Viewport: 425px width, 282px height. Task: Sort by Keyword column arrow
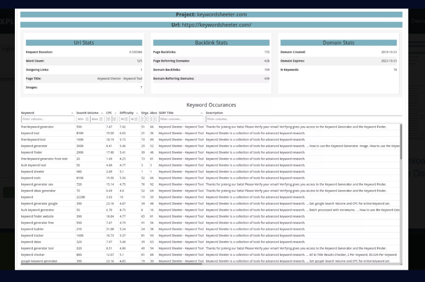click(x=72, y=113)
